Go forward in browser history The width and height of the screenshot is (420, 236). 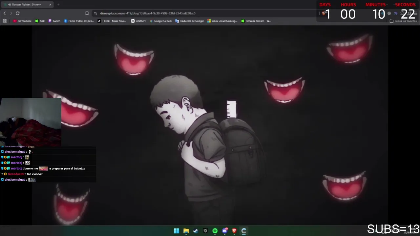[11, 13]
